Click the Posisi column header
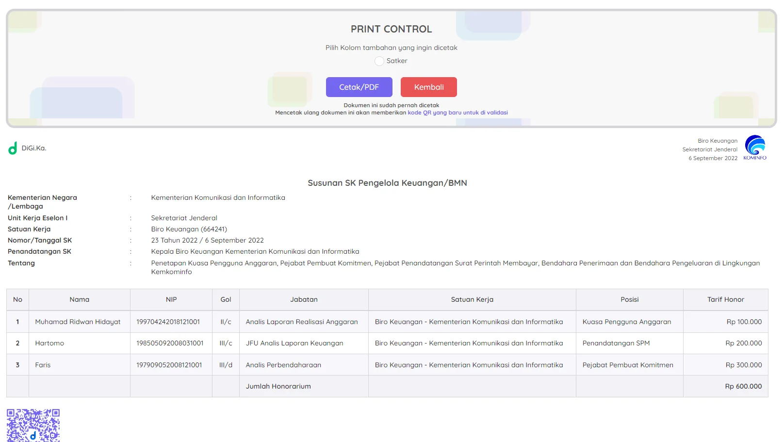The image size is (784, 442). pos(629,300)
